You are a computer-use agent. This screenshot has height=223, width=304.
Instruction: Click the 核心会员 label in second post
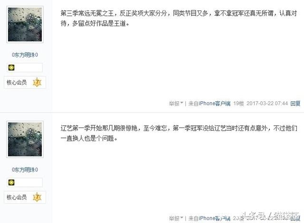[x=17, y=197]
